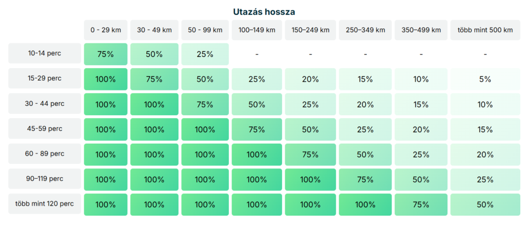Click the "50 - 99 km" column header
Screen dimensions: 529x232
pyautogui.click(x=205, y=30)
